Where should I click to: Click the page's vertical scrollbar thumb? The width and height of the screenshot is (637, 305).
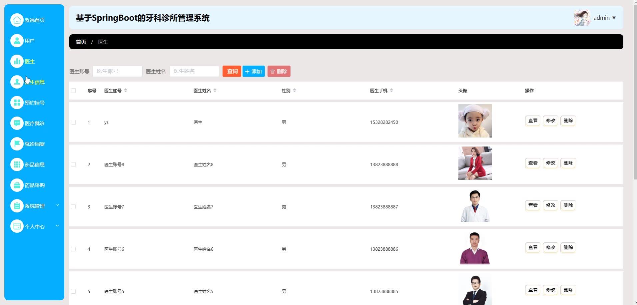[x=635, y=92]
